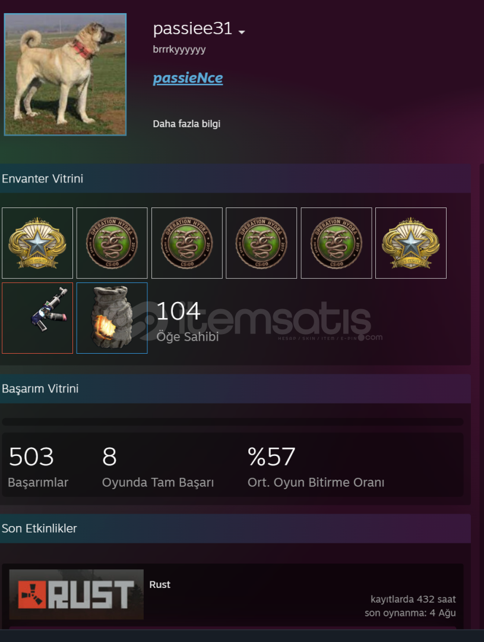Image resolution: width=484 pixels, height=642 pixels.
Task: Open the Rust game banner thumbnail
Action: (x=77, y=594)
